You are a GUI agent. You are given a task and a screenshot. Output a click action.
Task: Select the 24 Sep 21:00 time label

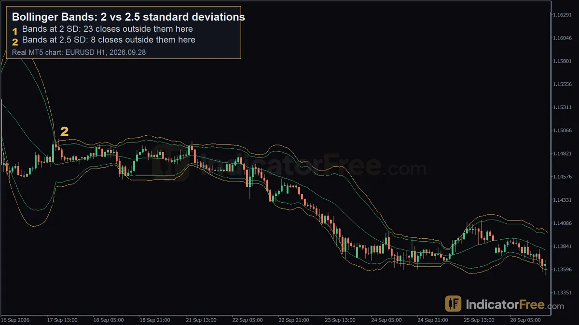coord(433,320)
